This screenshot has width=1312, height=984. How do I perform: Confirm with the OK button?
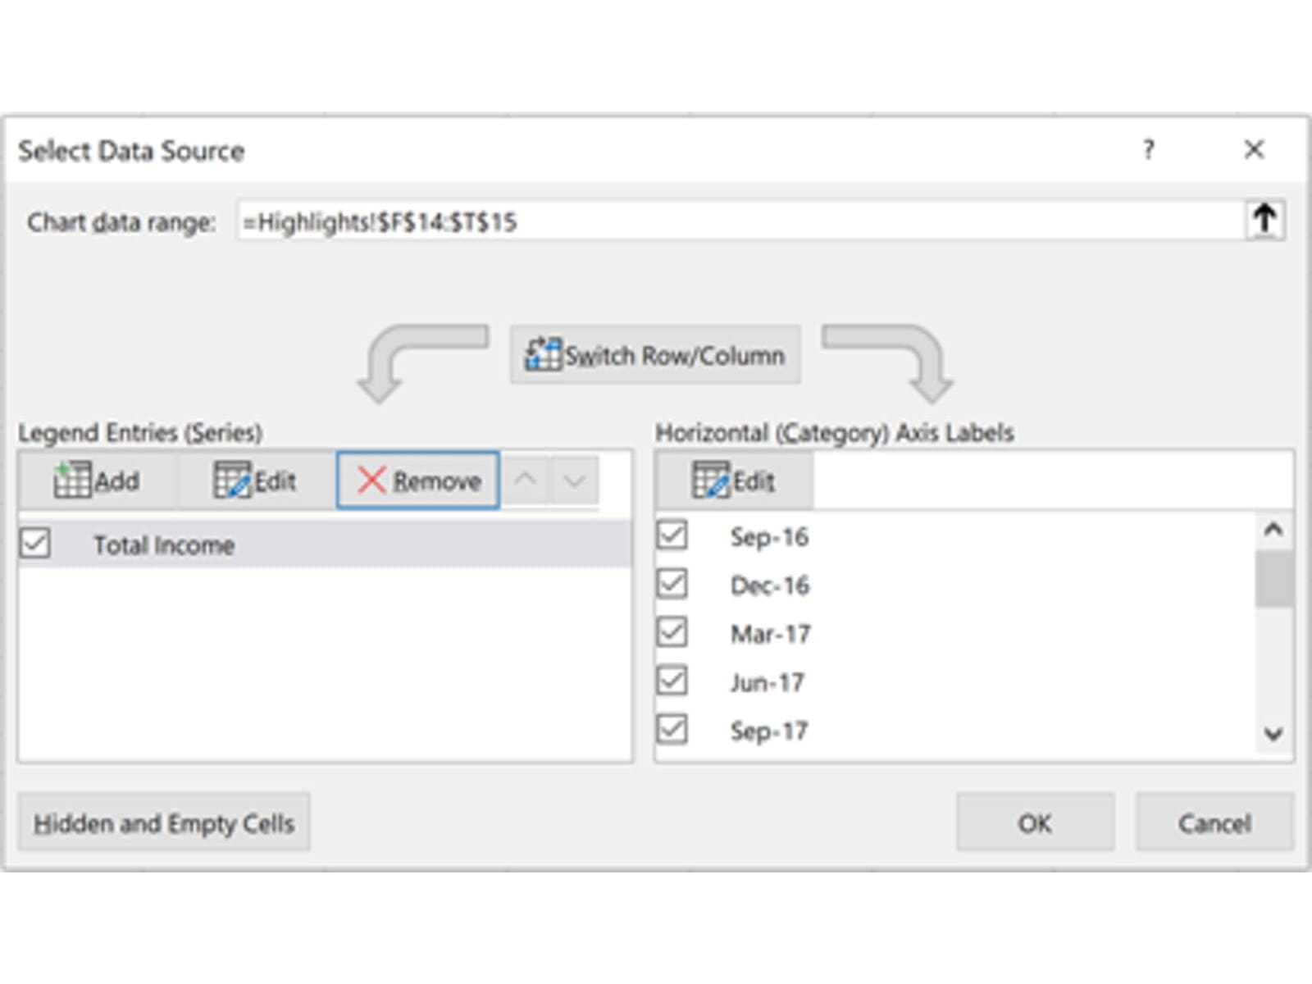point(1034,822)
